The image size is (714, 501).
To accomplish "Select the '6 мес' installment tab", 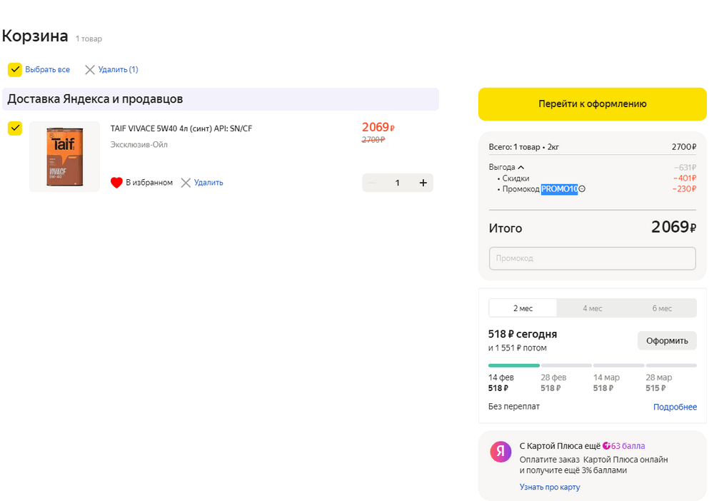I will [x=662, y=308].
